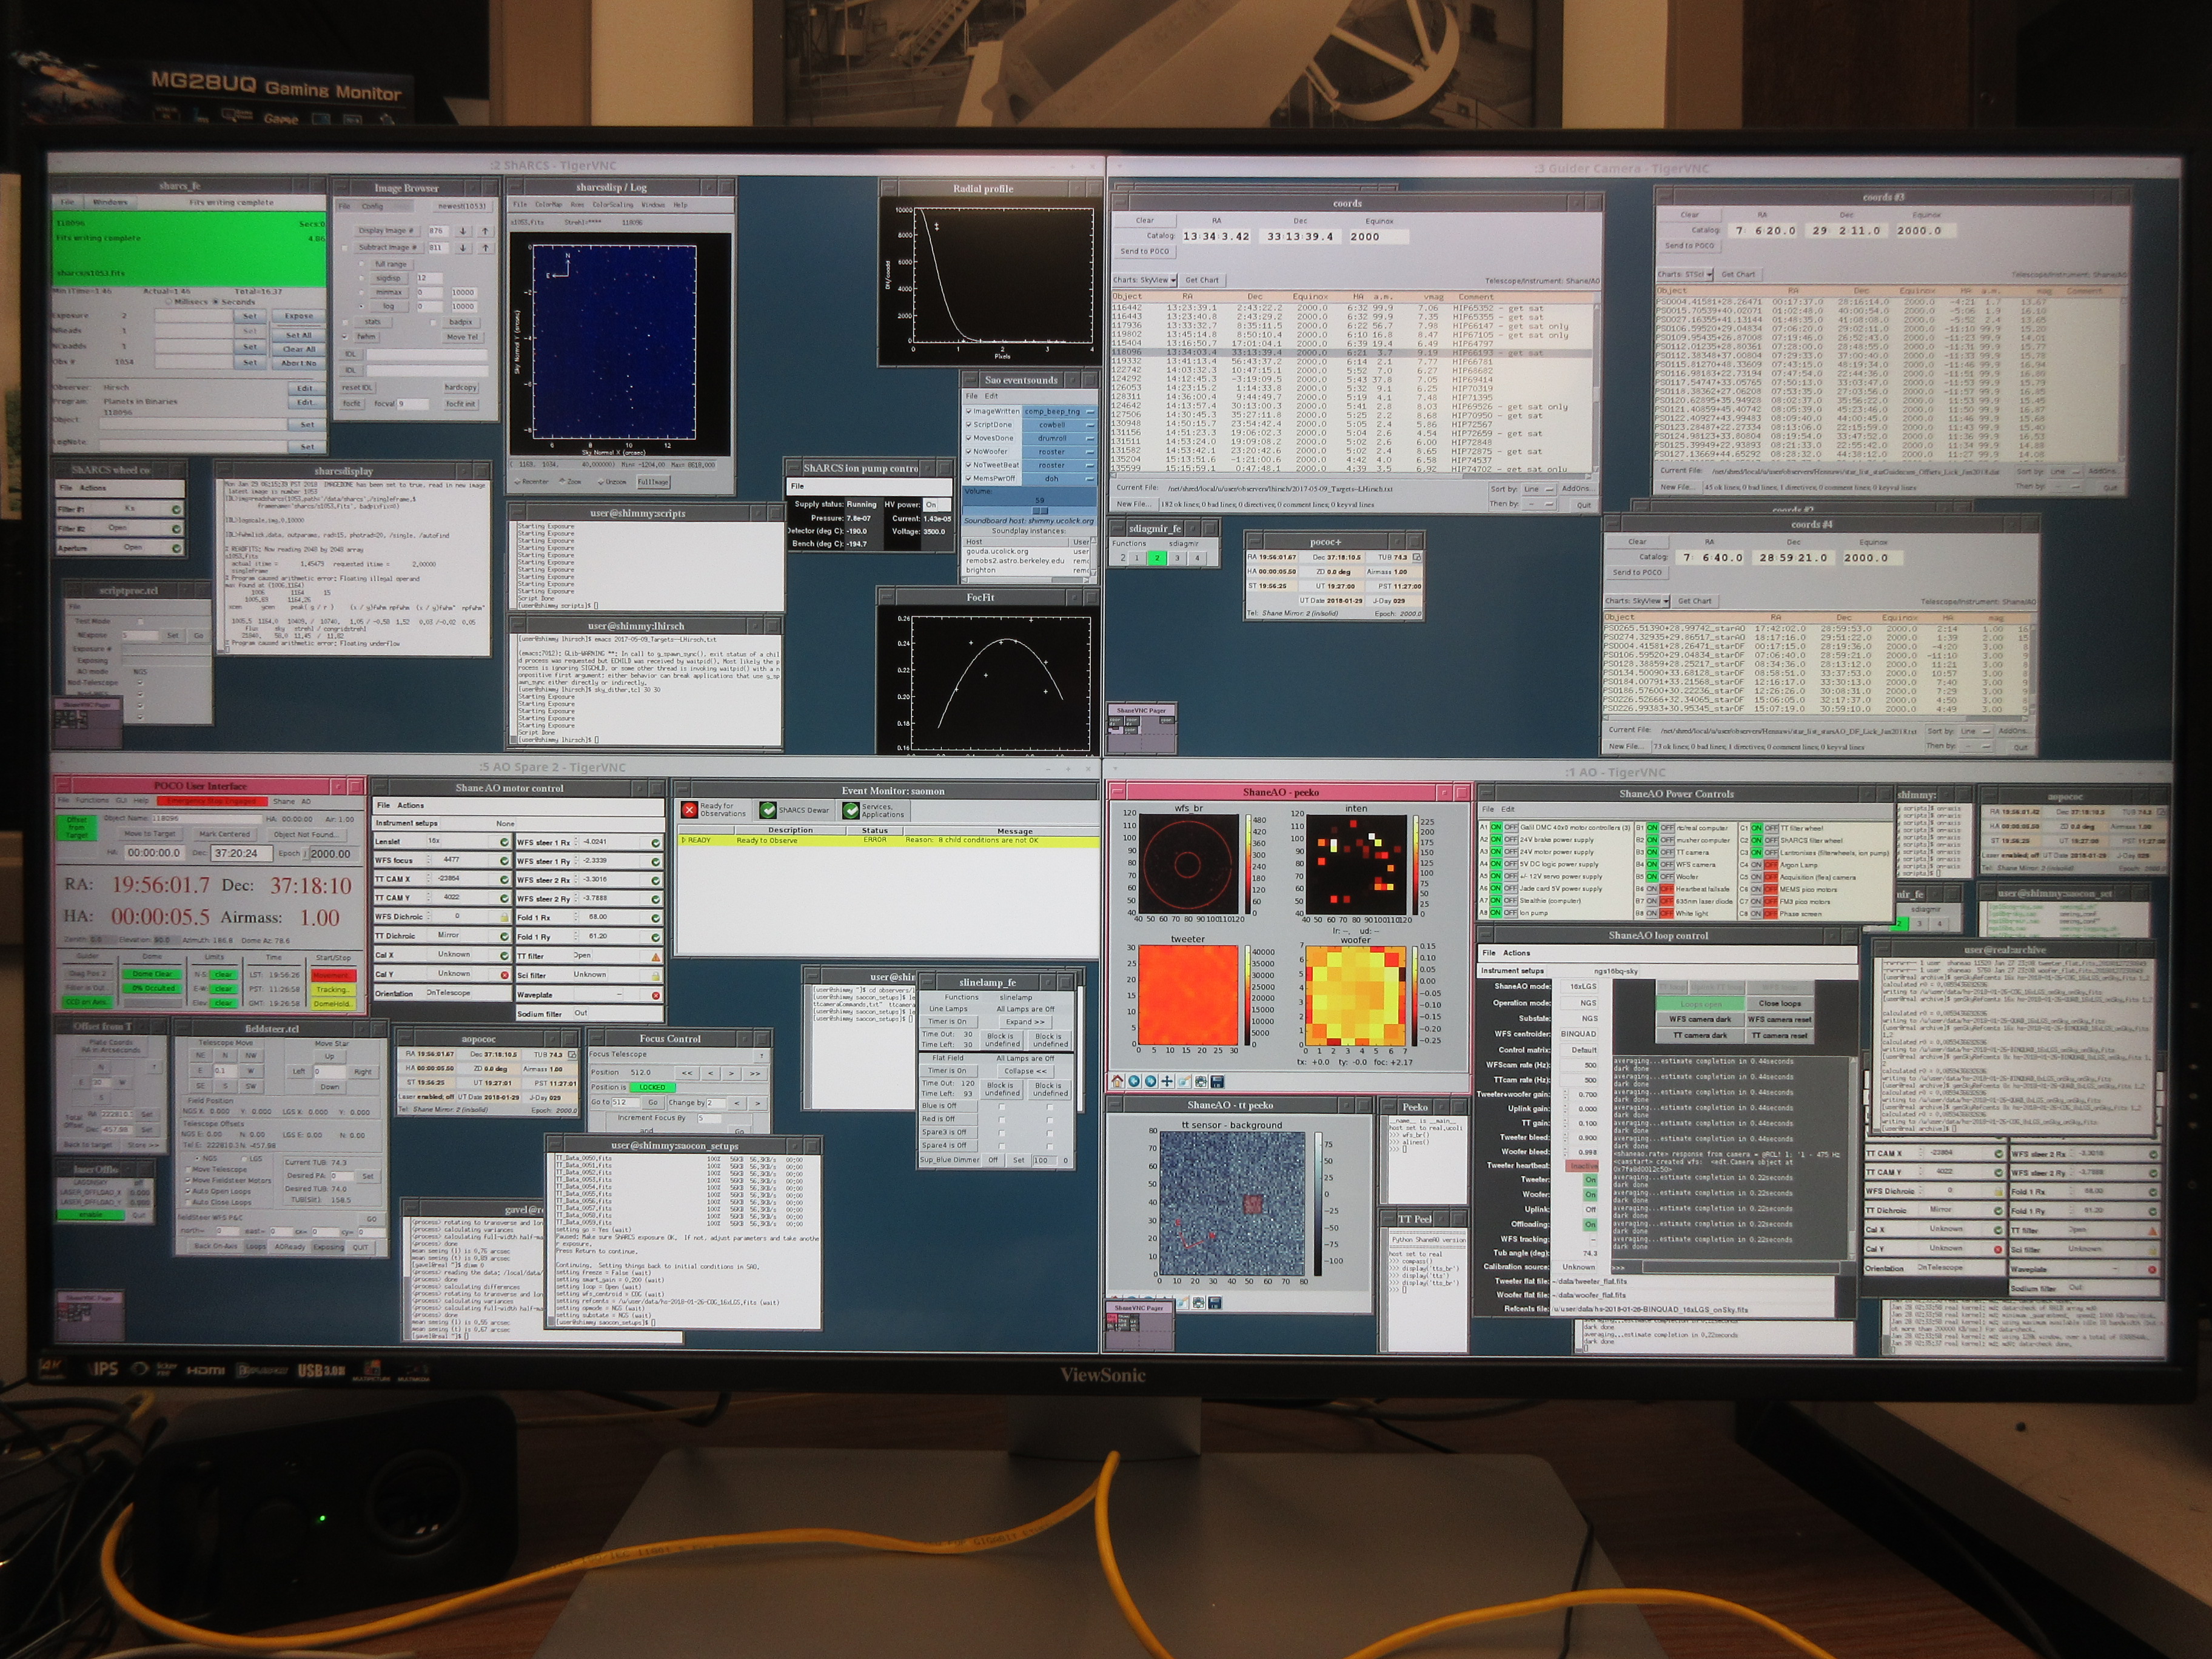
Task: Click WFS Dichroic lock icon in motor control
Action: [x=504, y=917]
